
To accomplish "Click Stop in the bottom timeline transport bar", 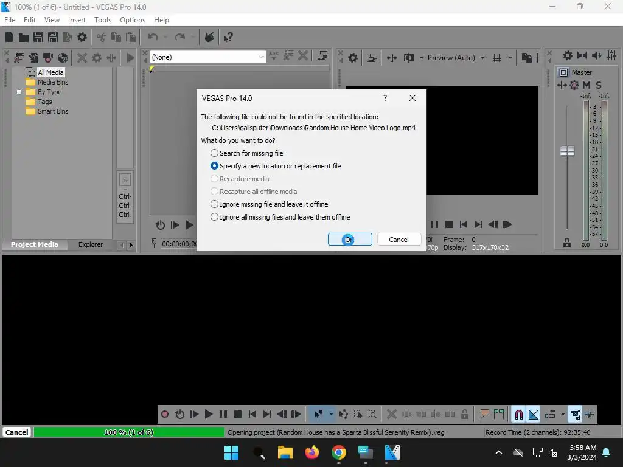I will (x=238, y=415).
